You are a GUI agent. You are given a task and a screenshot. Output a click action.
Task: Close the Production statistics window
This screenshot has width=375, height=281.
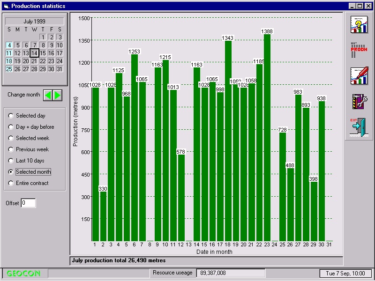click(x=368, y=6)
